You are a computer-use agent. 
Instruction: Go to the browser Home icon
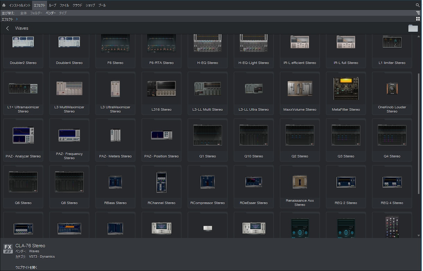tap(4, 5)
